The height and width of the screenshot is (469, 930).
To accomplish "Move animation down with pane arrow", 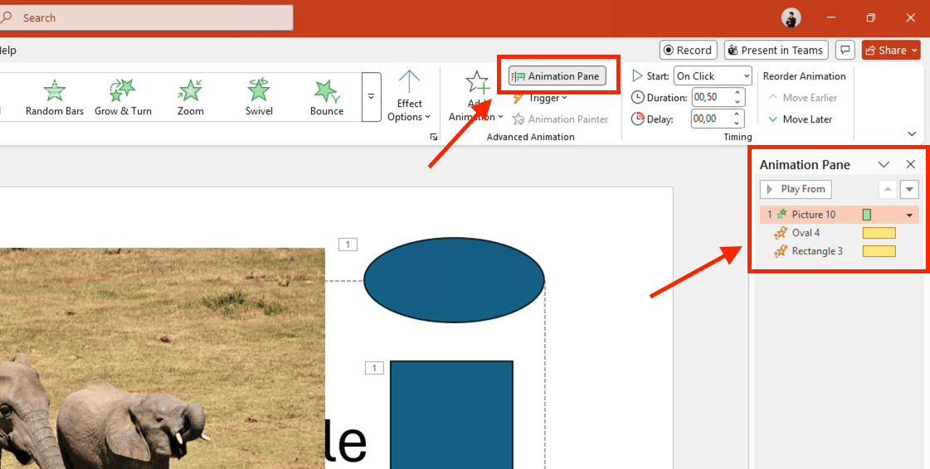I will [909, 190].
